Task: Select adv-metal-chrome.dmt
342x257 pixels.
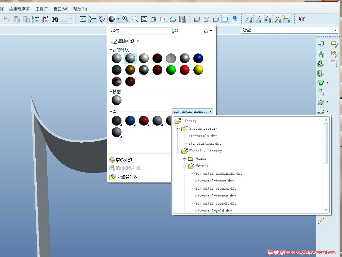Action: (215, 196)
